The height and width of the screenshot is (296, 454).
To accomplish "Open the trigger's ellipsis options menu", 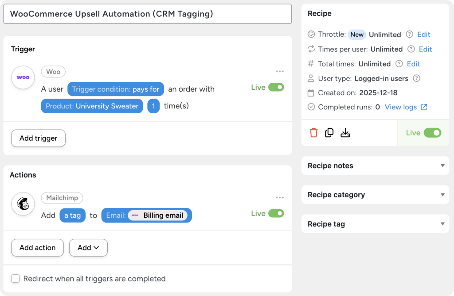I will [x=280, y=71].
